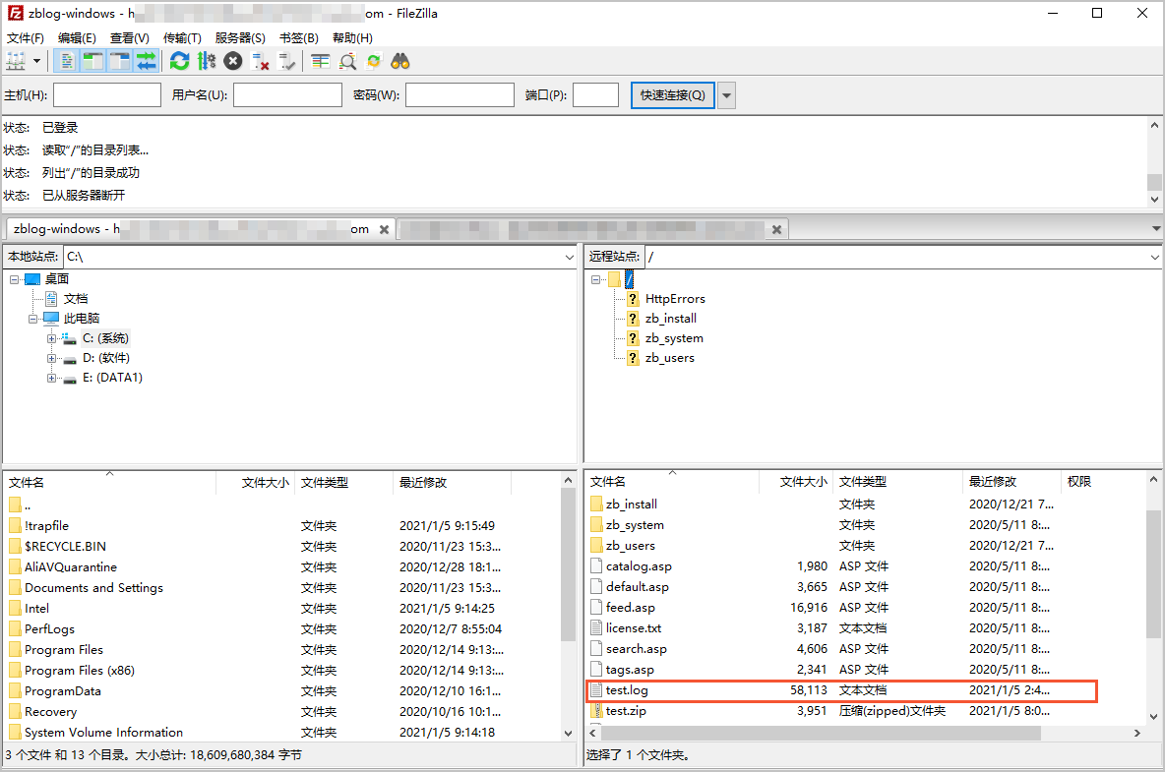Select license.txt in the remote list
Screen dimensions: 1165x772
866,628
